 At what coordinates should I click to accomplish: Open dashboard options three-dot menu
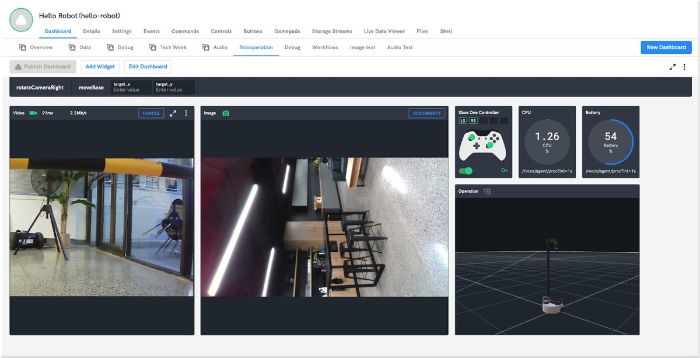tap(685, 67)
